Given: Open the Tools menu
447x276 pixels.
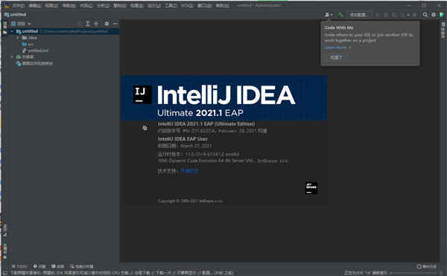Looking at the screenshot, I should (x=171, y=5).
